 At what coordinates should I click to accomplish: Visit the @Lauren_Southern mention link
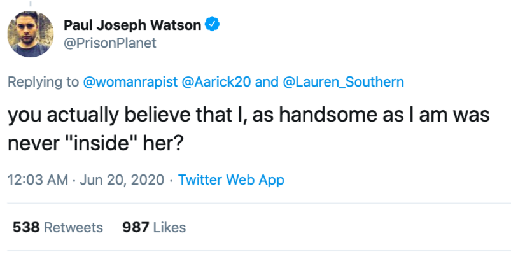pos(343,81)
